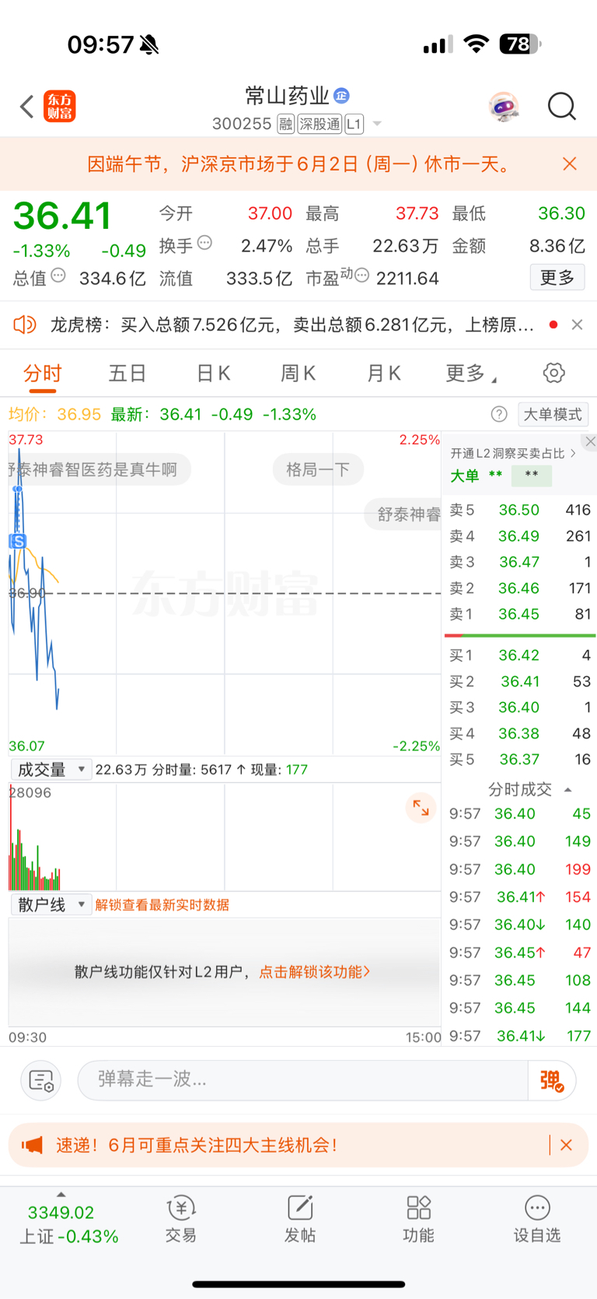
Task: Add stock via 设自选
Action: [x=537, y=1219]
